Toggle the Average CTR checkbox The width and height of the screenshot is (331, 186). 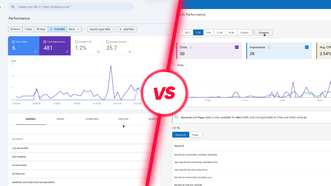(x=76, y=42)
